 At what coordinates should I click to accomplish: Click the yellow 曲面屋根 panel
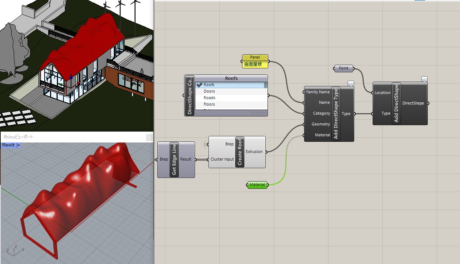coord(254,64)
